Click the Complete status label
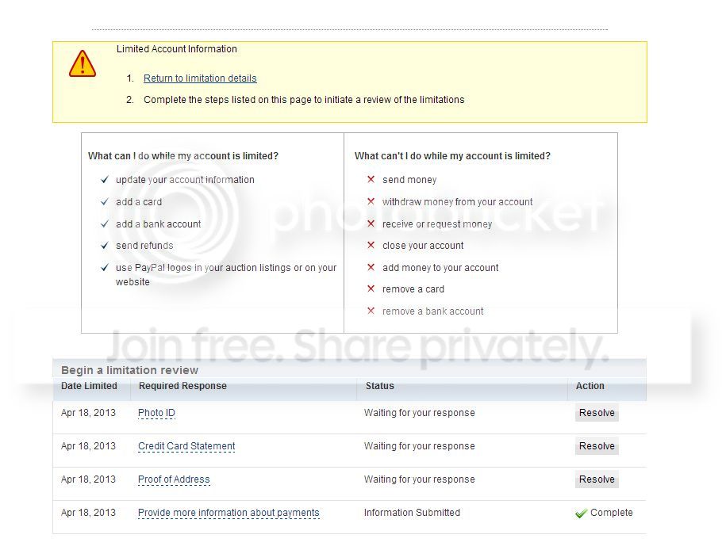 tap(611, 513)
